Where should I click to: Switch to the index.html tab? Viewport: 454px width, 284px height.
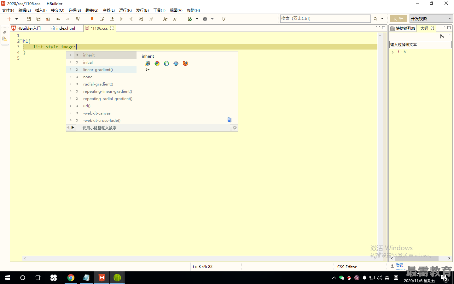coord(66,28)
